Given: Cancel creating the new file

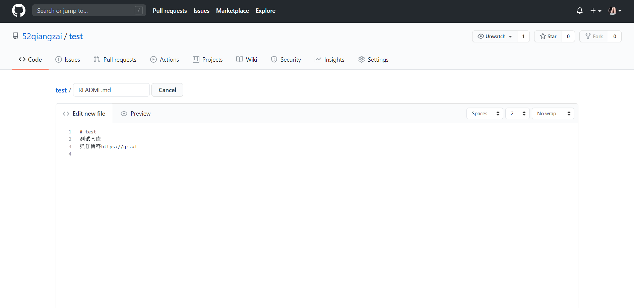Looking at the screenshot, I should [167, 90].
